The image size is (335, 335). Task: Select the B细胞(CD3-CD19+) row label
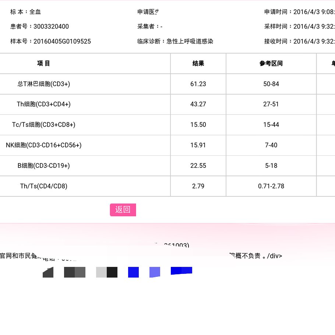[43, 166]
